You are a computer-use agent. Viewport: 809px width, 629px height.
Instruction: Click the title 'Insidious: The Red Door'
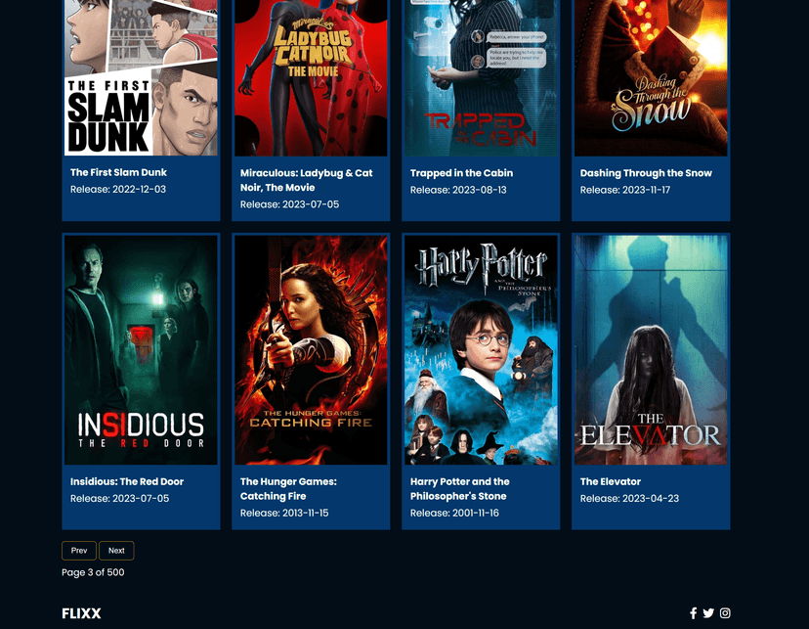click(x=127, y=481)
